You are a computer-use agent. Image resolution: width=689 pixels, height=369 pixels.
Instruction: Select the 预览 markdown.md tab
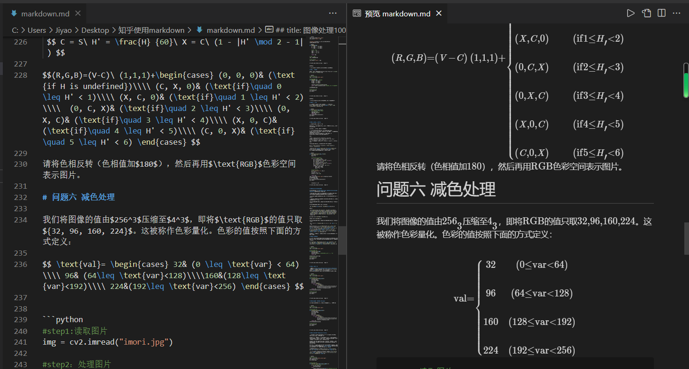tap(397, 13)
